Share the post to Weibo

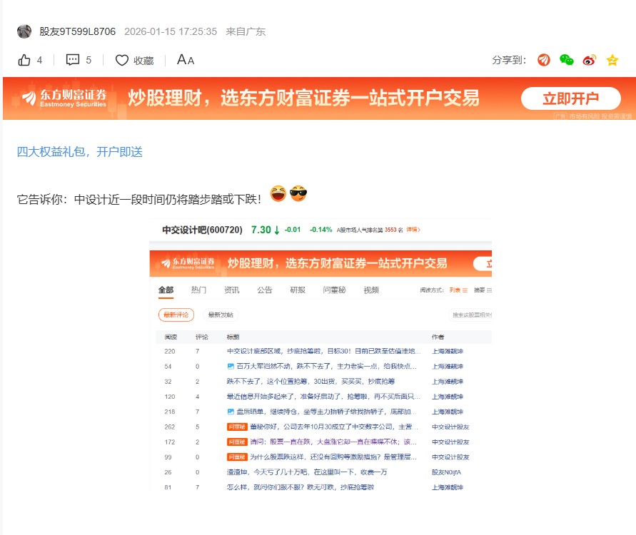coord(590,60)
